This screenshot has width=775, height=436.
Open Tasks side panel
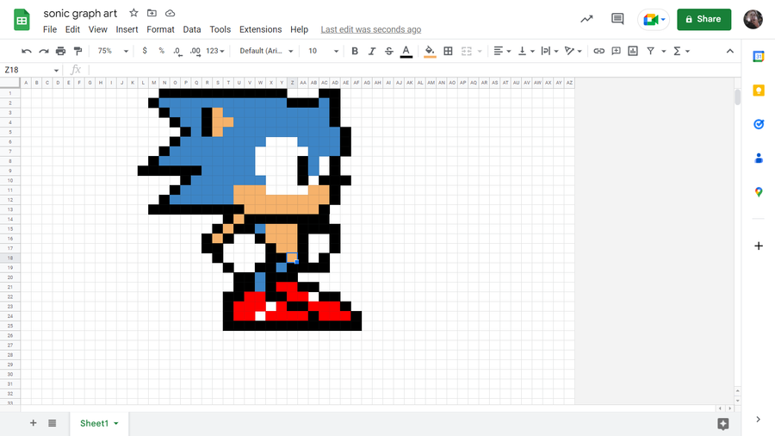coord(758,124)
